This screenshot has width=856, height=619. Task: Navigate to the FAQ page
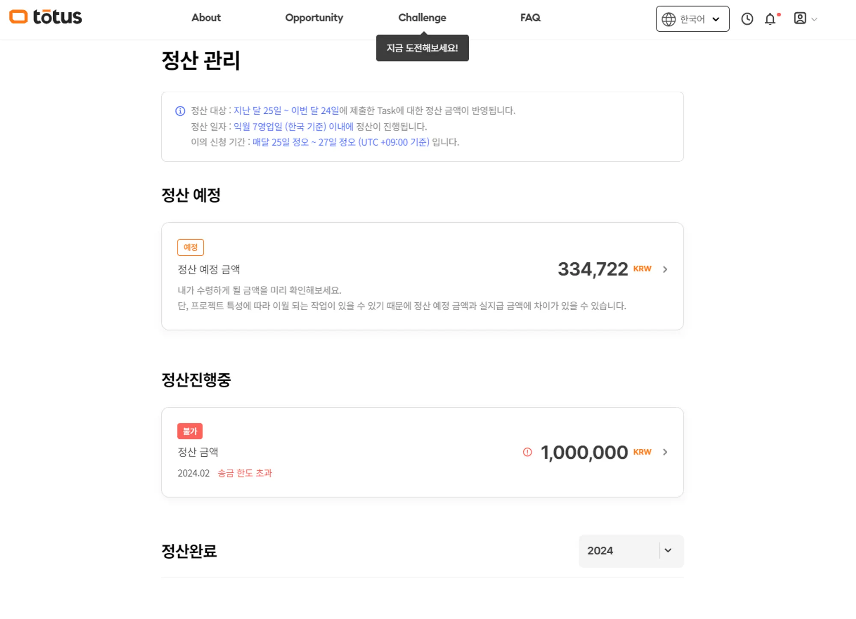pyautogui.click(x=530, y=18)
